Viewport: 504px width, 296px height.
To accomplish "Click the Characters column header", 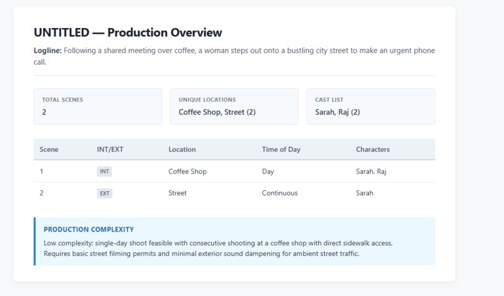I will [x=373, y=149].
